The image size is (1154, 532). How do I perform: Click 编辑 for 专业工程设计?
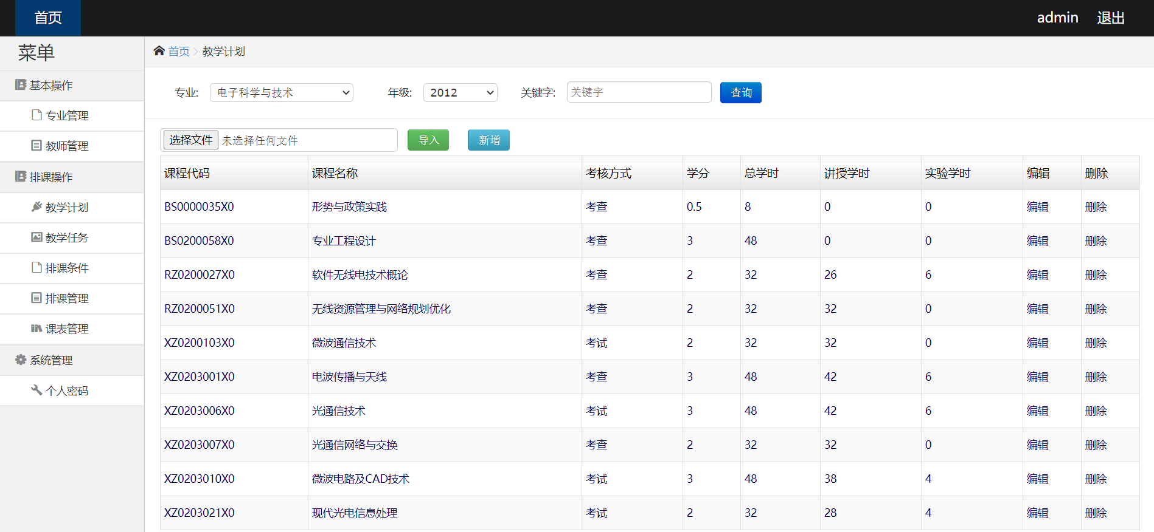click(1037, 241)
